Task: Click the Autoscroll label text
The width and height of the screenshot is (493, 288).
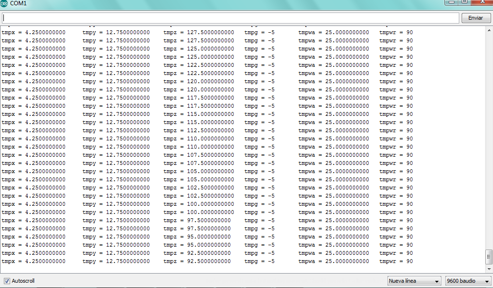Action: pyautogui.click(x=23, y=281)
